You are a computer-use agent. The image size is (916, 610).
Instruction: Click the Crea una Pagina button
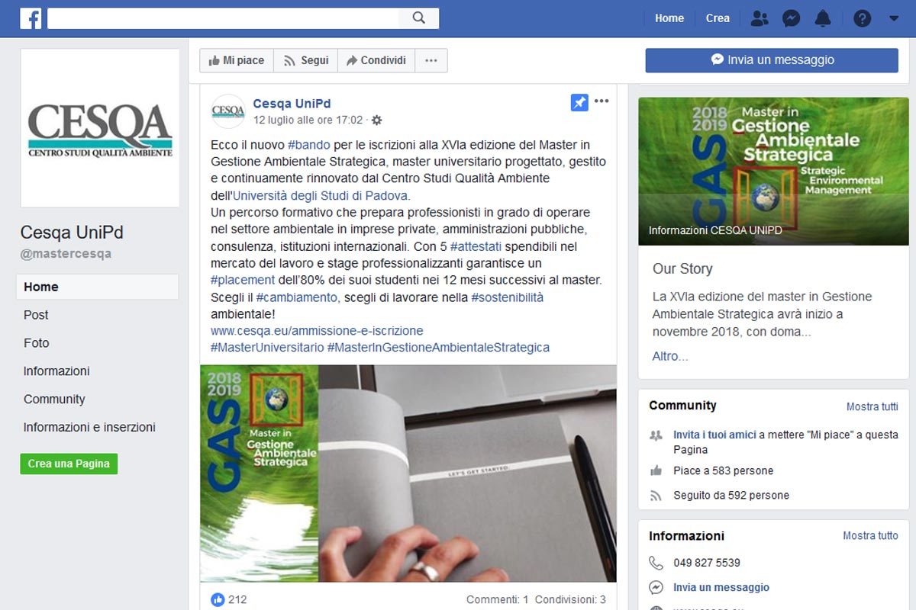coord(69,464)
